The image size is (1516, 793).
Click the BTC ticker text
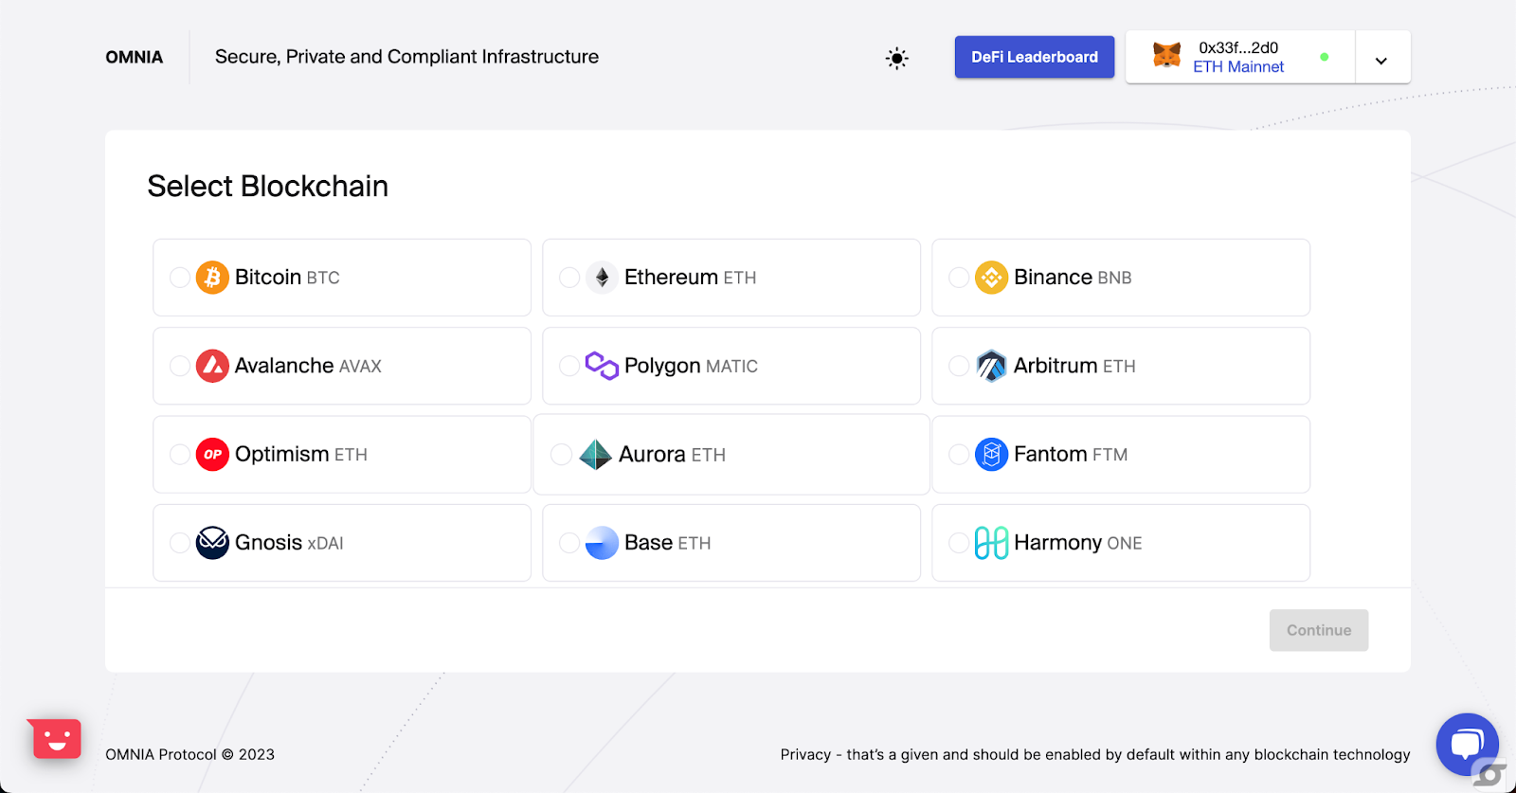point(323,279)
